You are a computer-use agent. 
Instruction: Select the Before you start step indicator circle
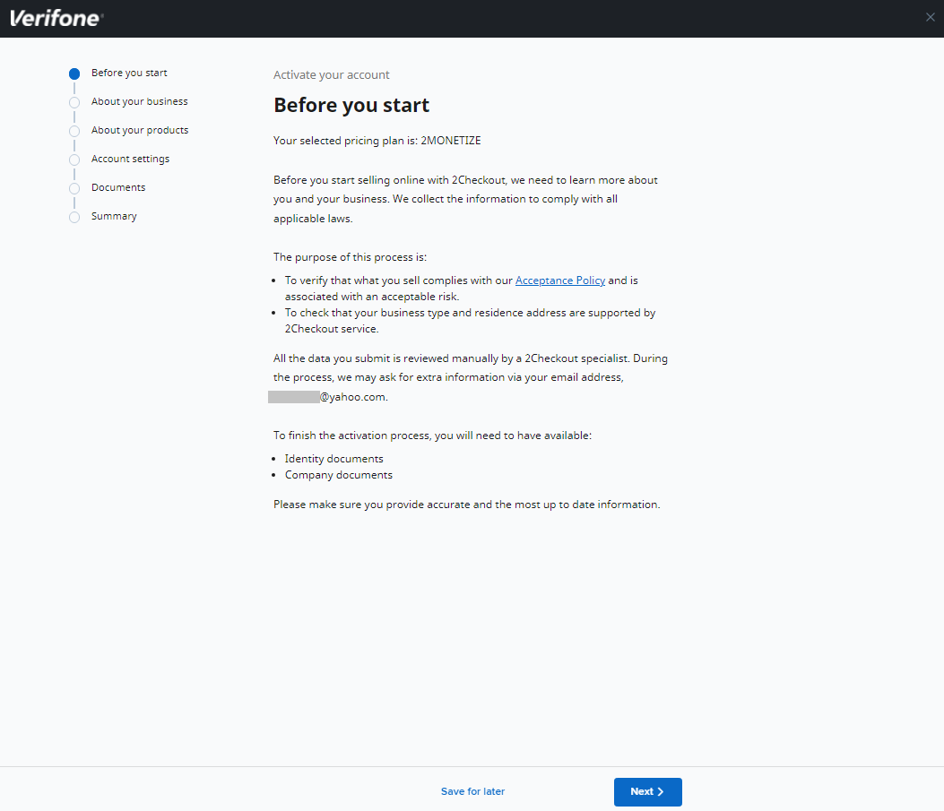[74, 74]
